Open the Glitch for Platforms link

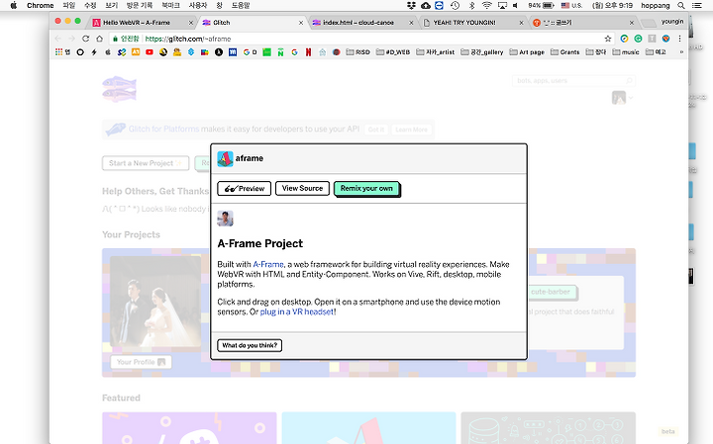(163, 129)
